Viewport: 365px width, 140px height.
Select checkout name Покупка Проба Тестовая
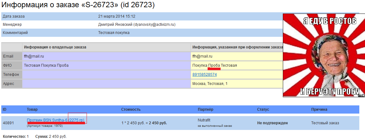[215, 66]
